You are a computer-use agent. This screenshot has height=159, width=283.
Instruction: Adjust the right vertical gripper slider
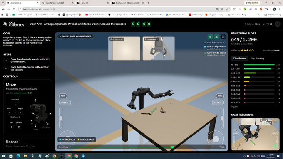pos(222,118)
